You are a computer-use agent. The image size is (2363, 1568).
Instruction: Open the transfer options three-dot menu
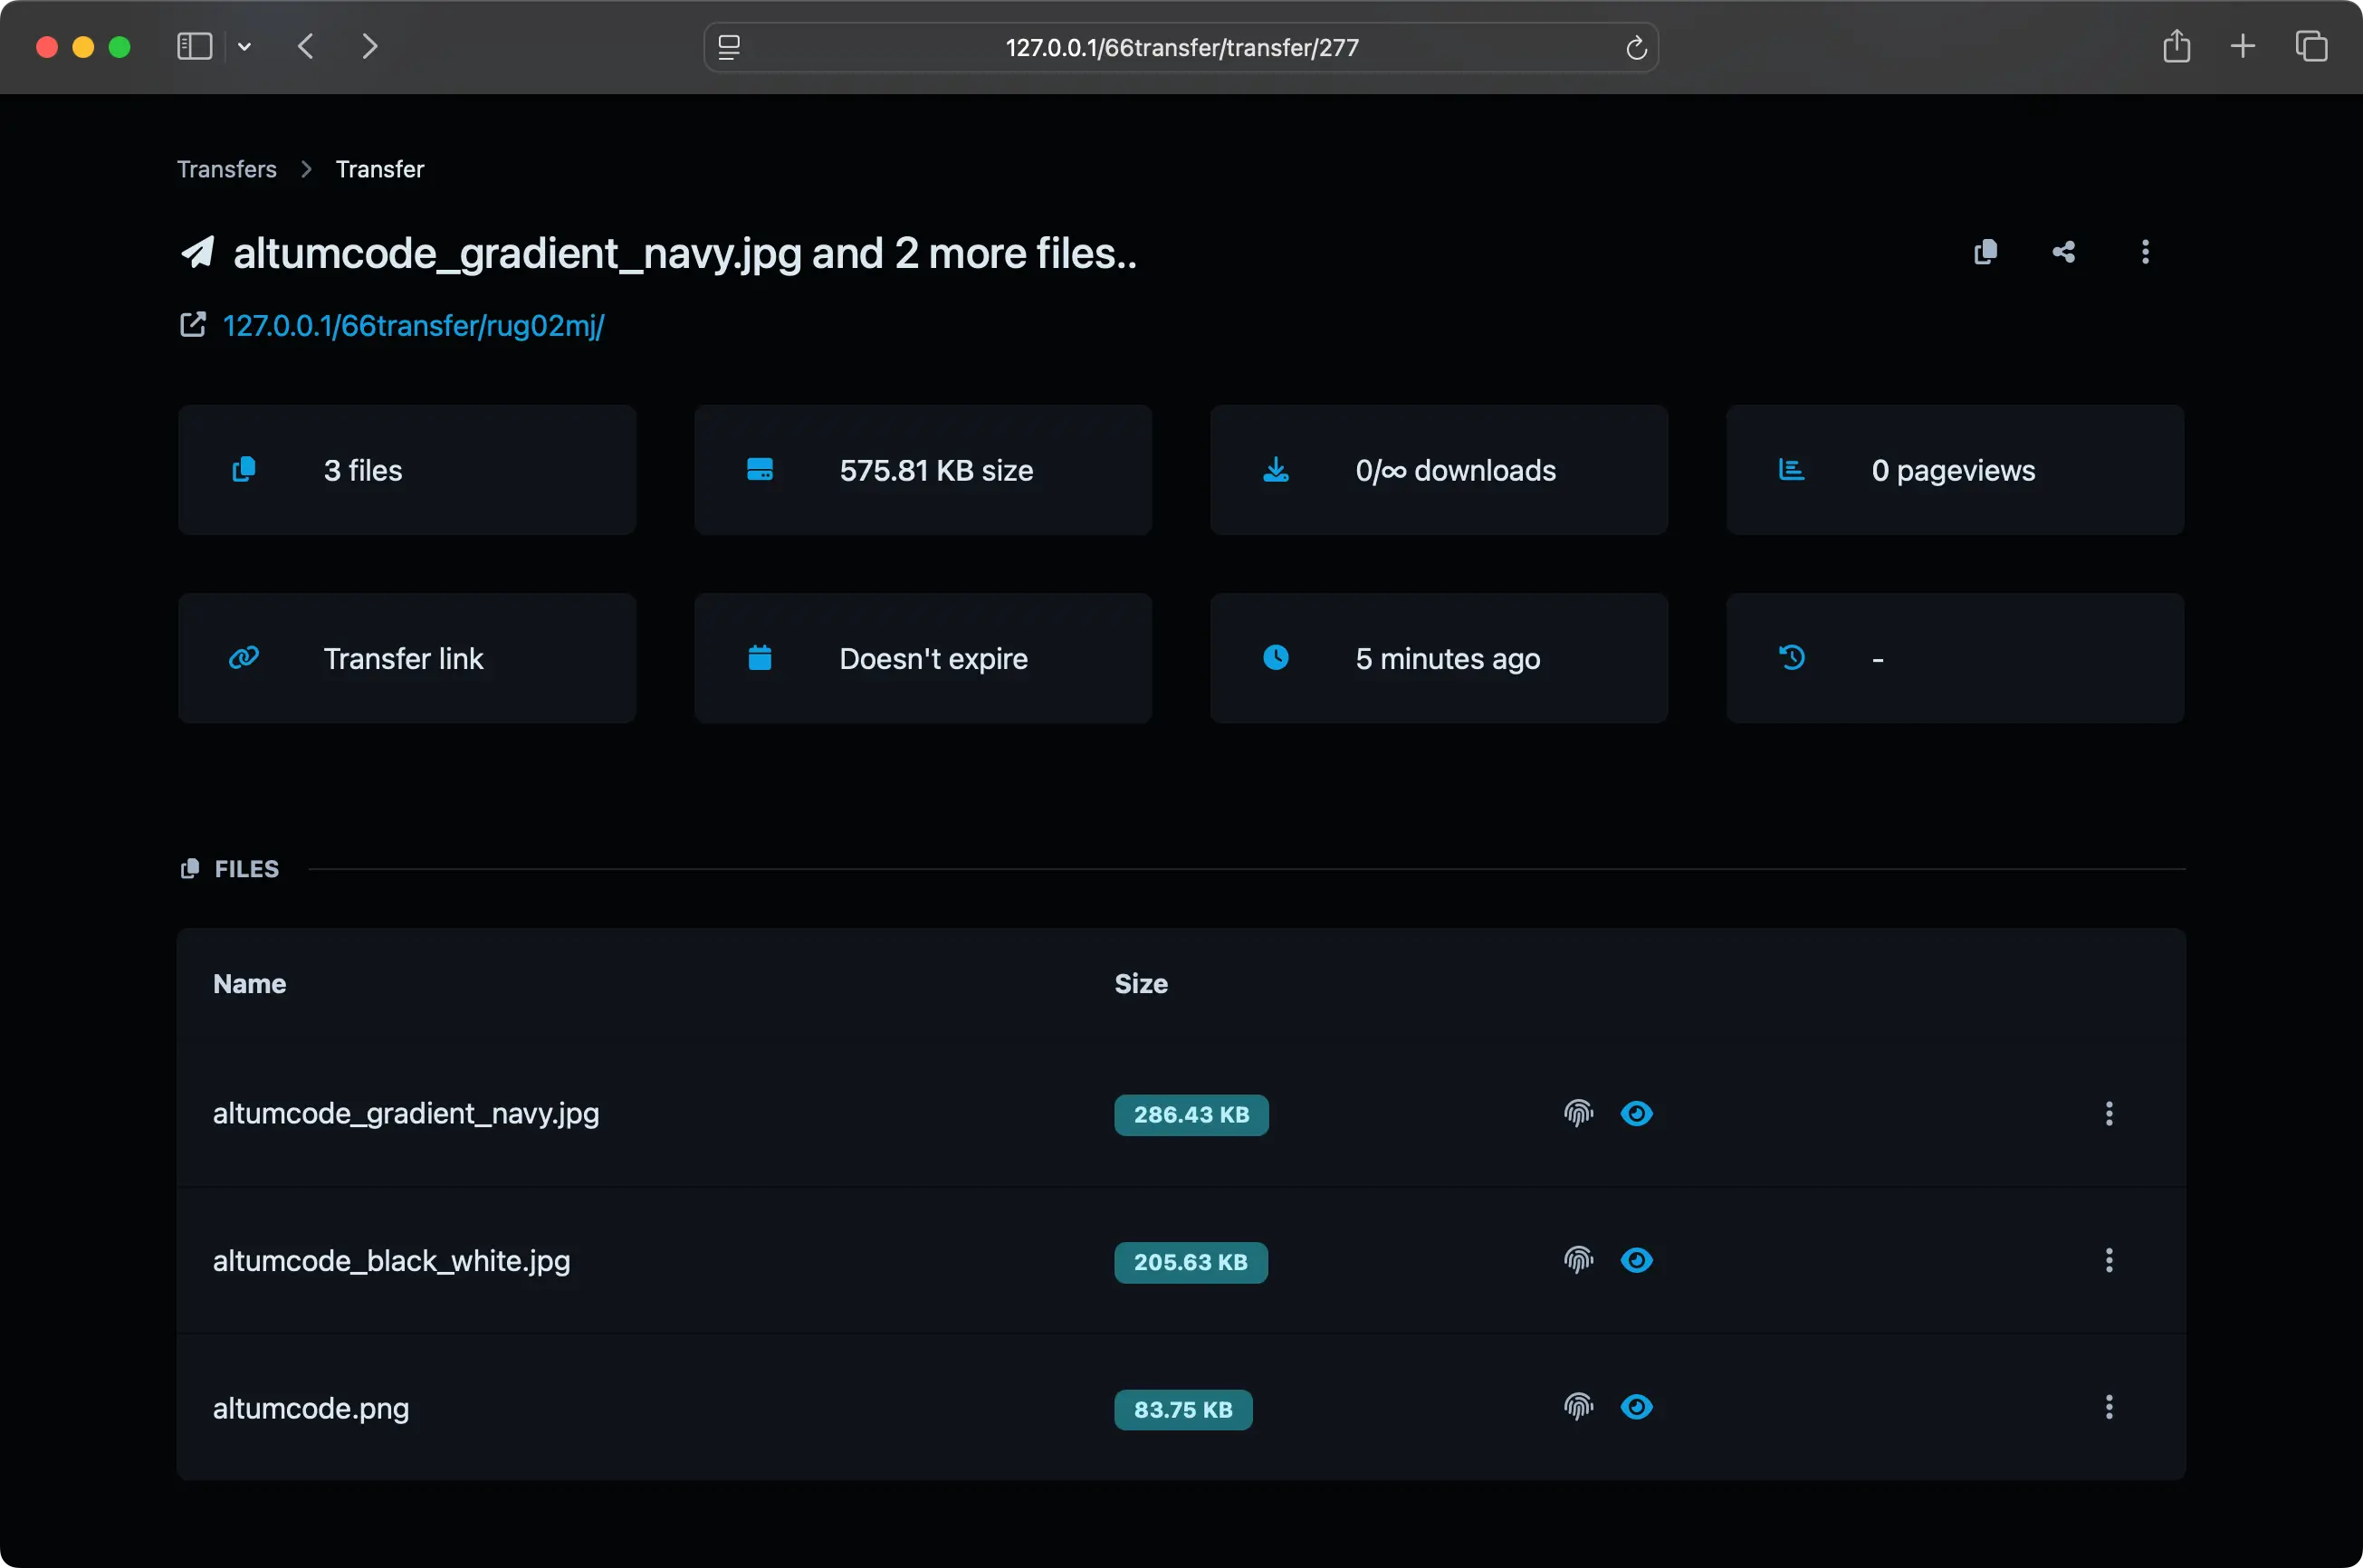[2144, 253]
